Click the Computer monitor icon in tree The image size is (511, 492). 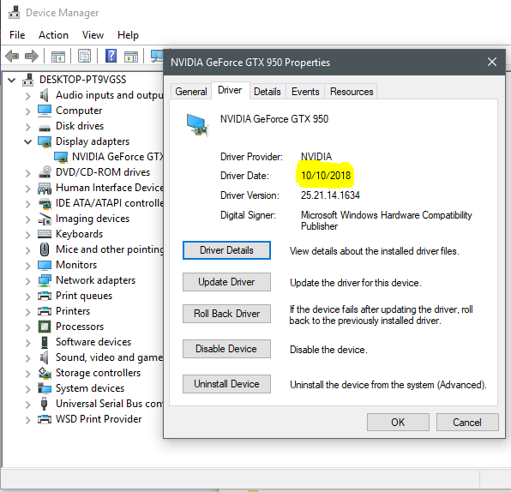[x=45, y=111]
